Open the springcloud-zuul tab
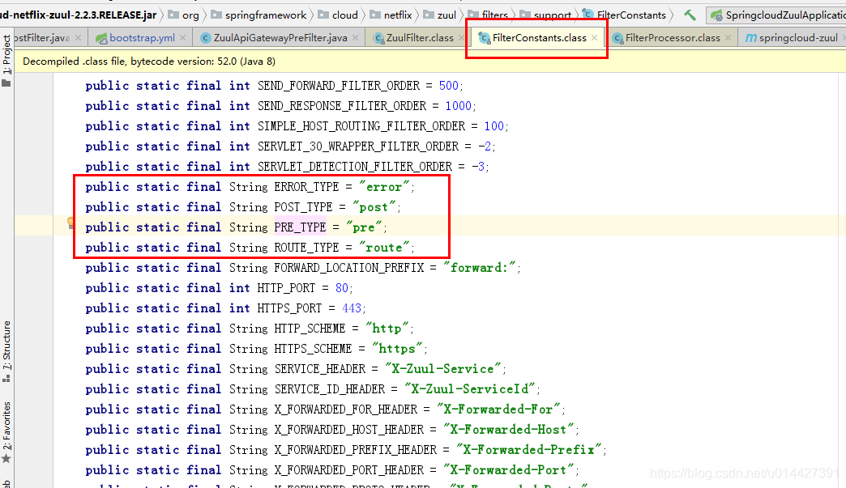This screenshot has width=846, height=488. pyautogui.click(x=798, y=38)
